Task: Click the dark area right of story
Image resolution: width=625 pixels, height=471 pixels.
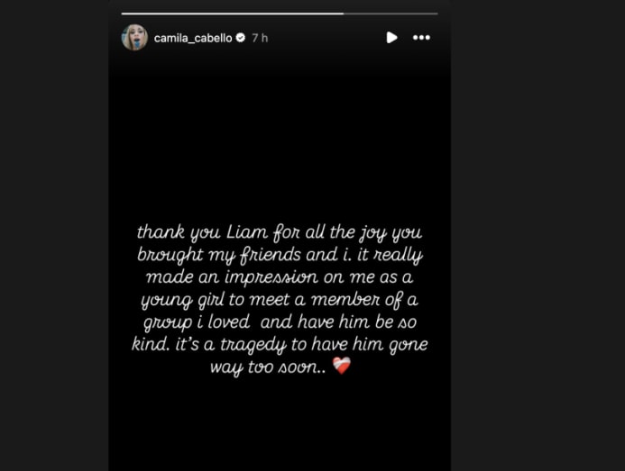Action: 538,235
